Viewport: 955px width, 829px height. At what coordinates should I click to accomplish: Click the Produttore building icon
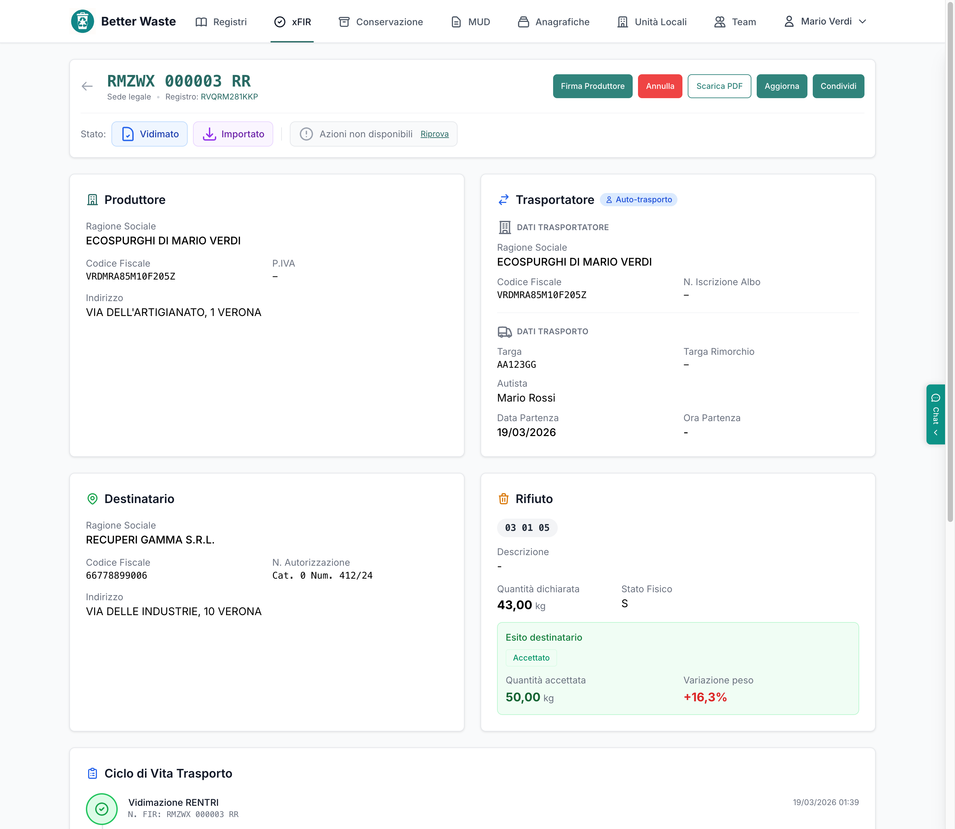click(93, 199)
